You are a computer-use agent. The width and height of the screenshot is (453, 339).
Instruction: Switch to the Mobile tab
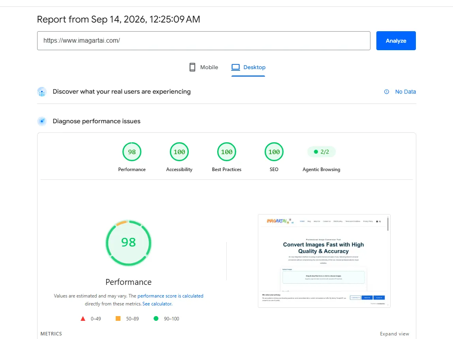tap(203, 67)
